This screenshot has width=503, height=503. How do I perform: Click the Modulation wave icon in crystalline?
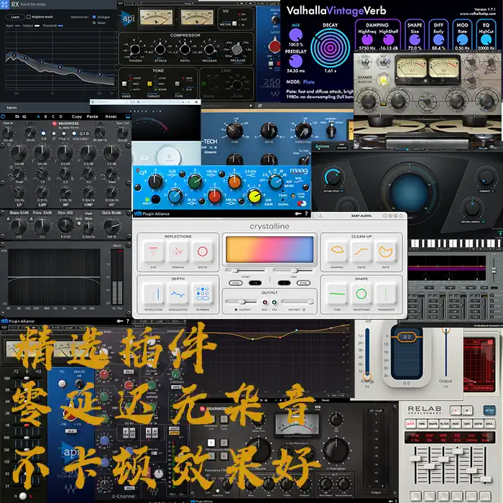177,294
